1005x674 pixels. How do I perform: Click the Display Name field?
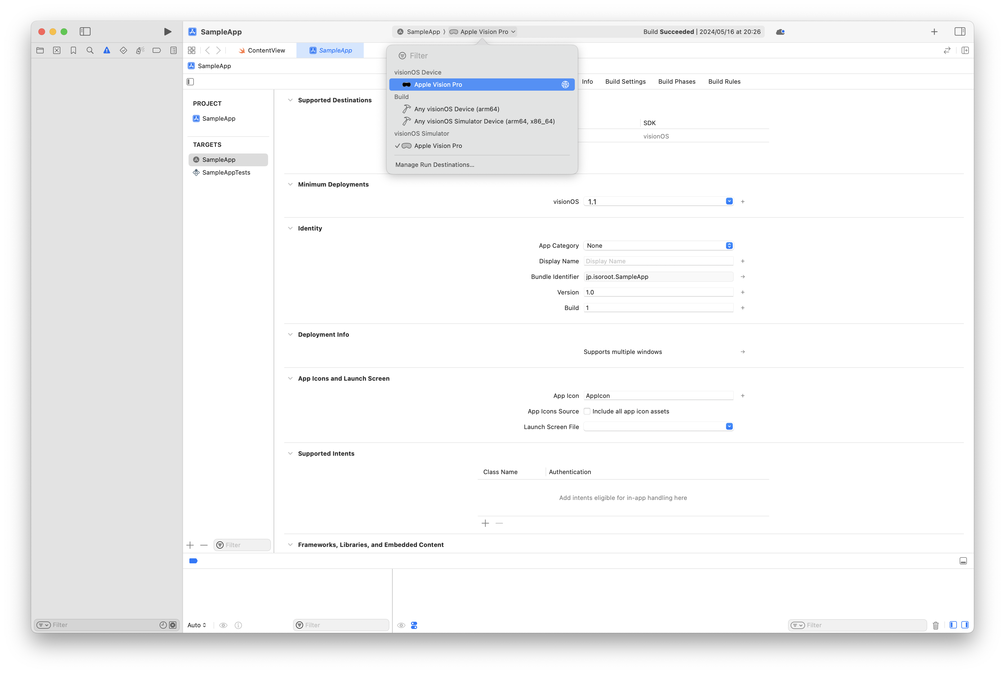[x=659, y=261]
